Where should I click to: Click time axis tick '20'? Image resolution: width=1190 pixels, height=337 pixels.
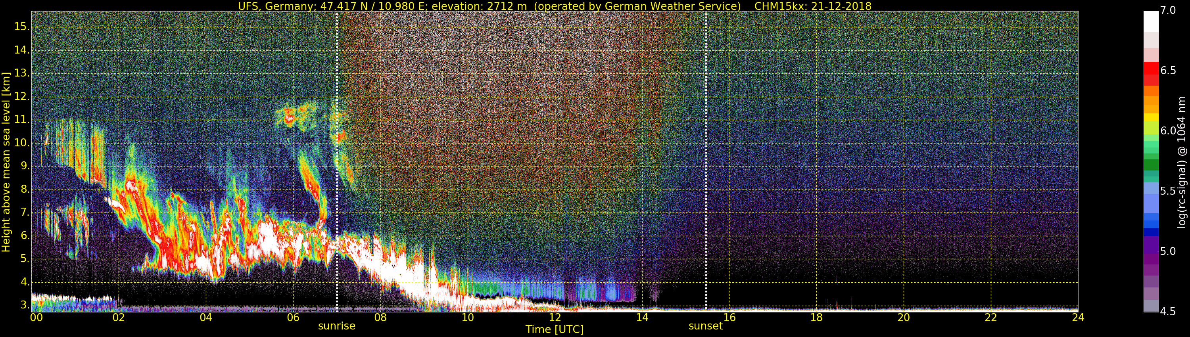pyautogui.click(x=904, y=318)
